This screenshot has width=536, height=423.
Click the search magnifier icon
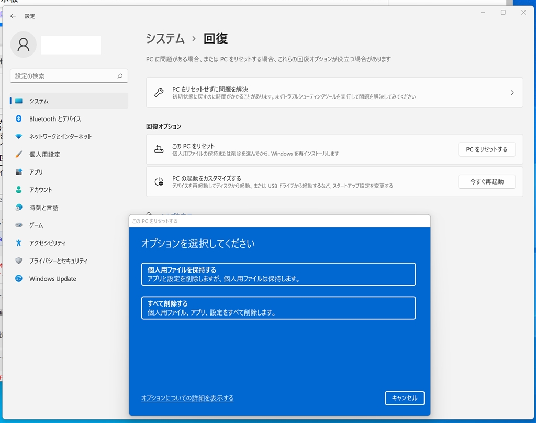tap(120, 76)
